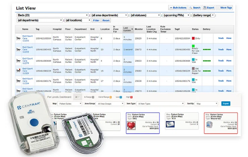
Task: Open the (battery range) dropdown
Action: click(x=203, y=15)
